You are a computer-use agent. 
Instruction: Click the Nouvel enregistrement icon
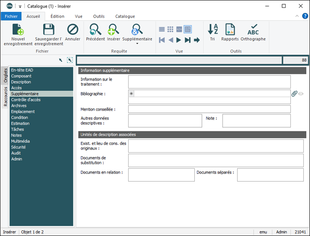18,30
